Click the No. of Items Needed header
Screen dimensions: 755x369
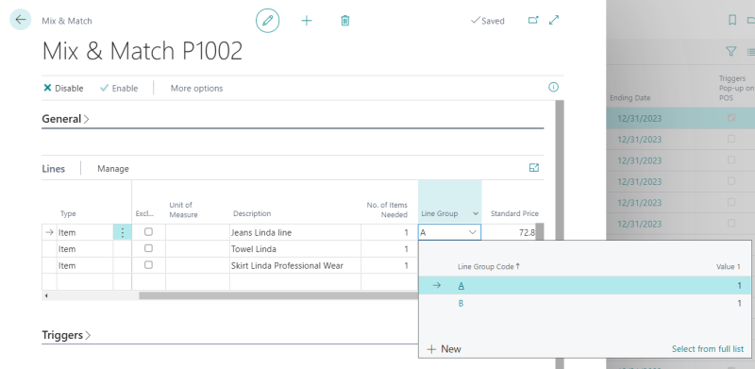[387, 210]
